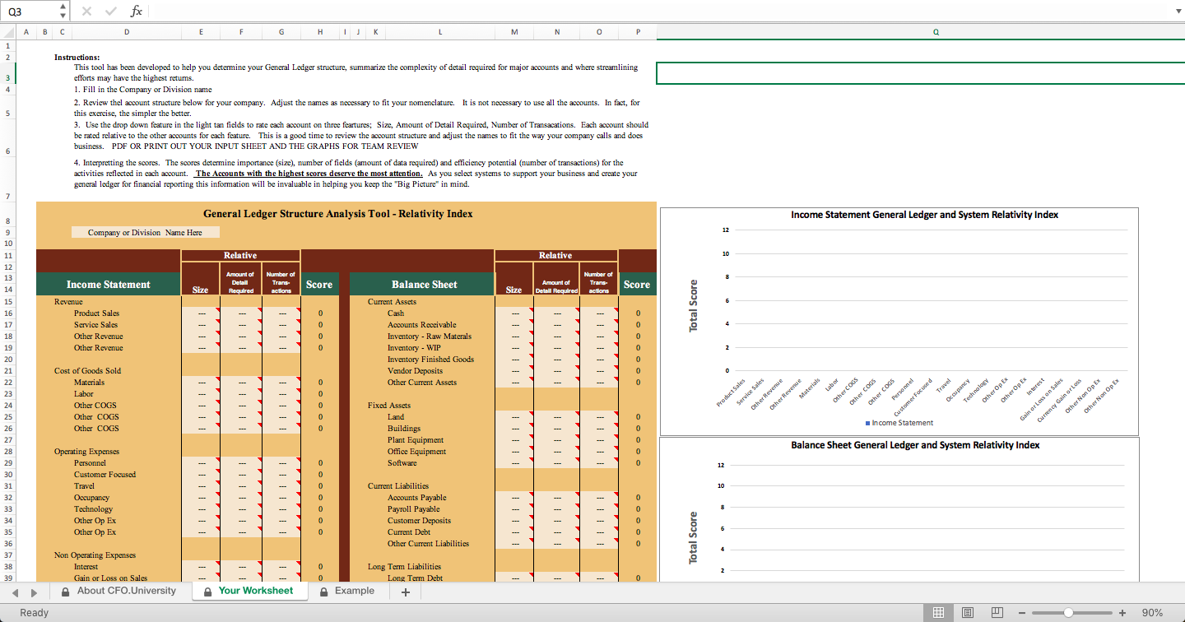
Task: Select the Your Worksheet tab
Action: tap(249, 591)
